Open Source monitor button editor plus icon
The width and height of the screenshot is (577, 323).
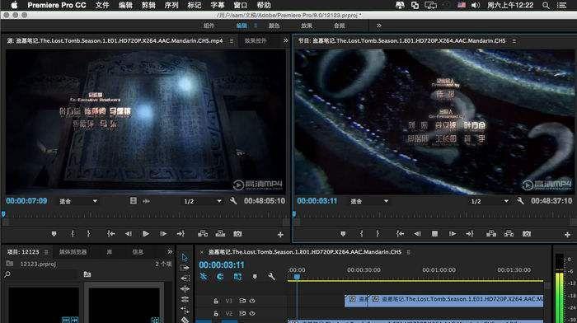pos(280,234)
